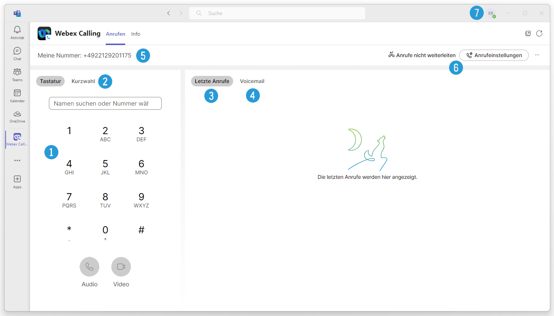Click the Webex Calling app logo
Viewport: 554px width, 316px height.
44,33
